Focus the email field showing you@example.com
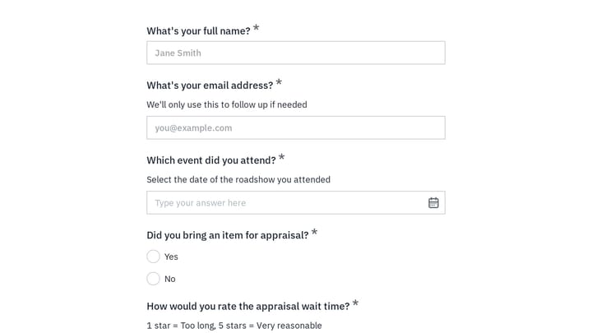Image resolution: width=592 pixels, height=333 pixels. coord(296,127)
